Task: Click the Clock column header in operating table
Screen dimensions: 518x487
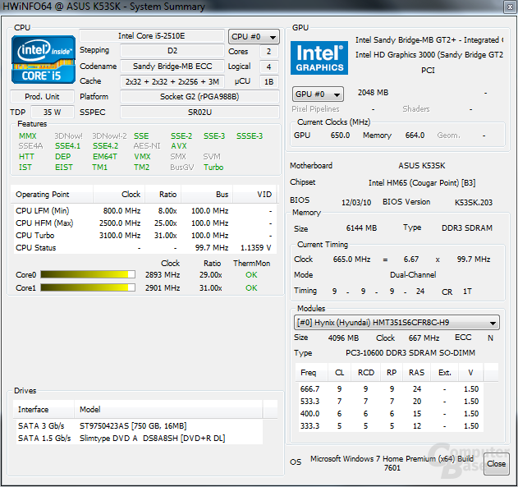Action: tap(119, 195)
